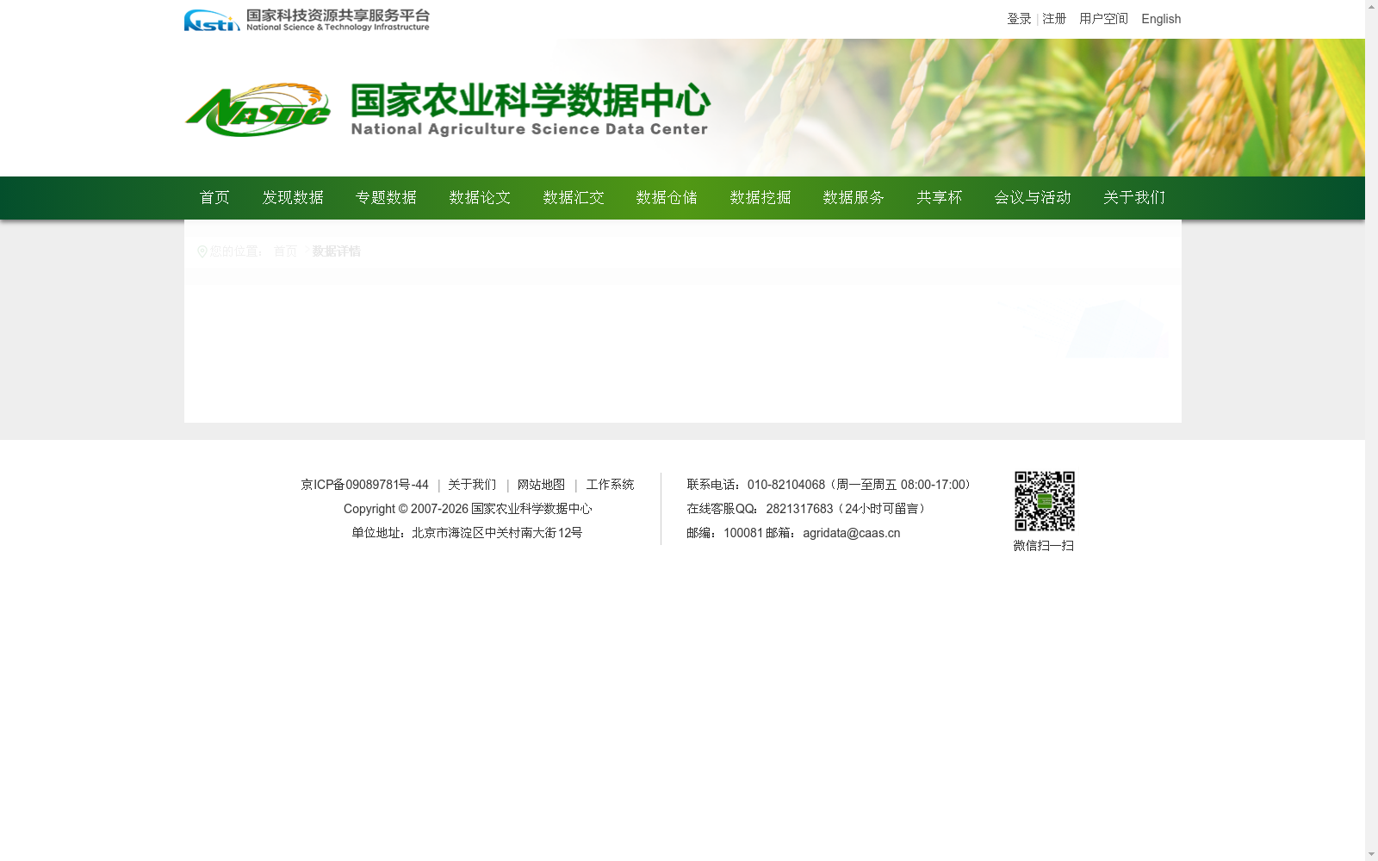Open the 注册 register link
Viewport: 1378px width, 861px height.
point(1054,19)
